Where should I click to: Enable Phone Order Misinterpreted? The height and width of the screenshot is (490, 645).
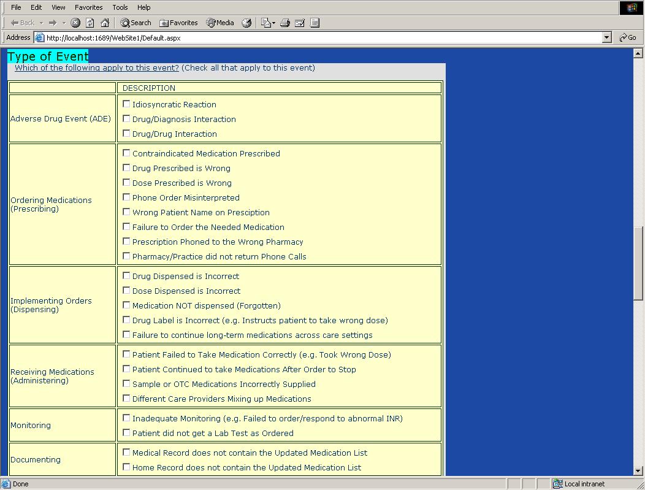[126, 197]
